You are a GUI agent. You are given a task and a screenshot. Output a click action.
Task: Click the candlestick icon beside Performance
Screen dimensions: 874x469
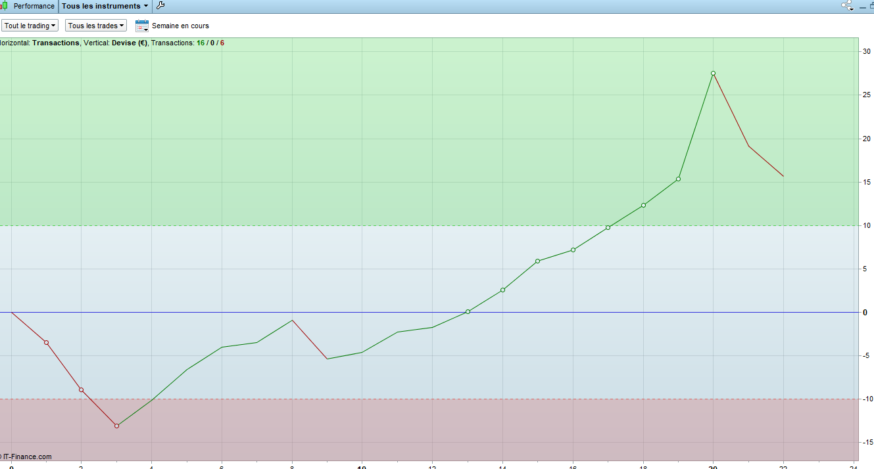point(3,6)
